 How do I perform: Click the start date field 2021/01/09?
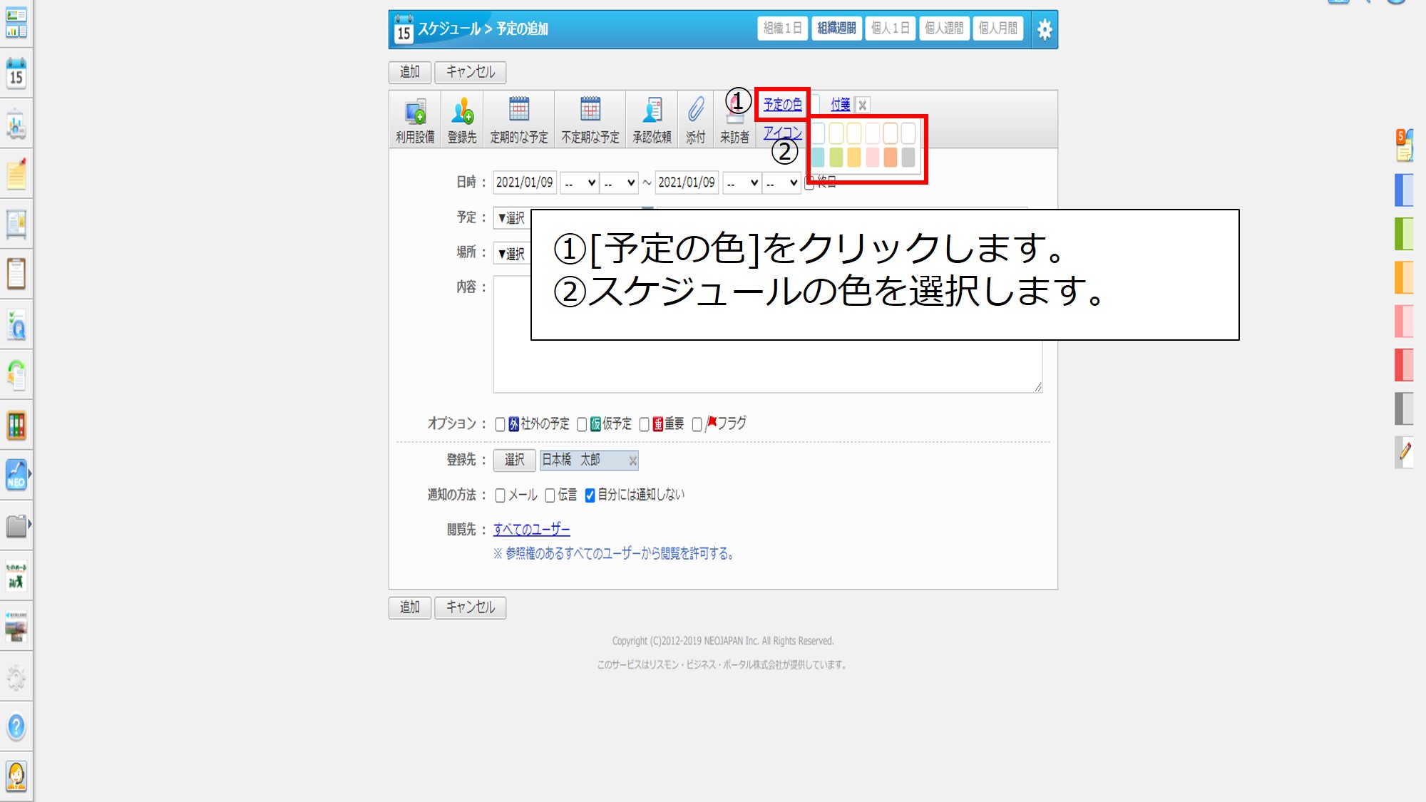point(524,182)
